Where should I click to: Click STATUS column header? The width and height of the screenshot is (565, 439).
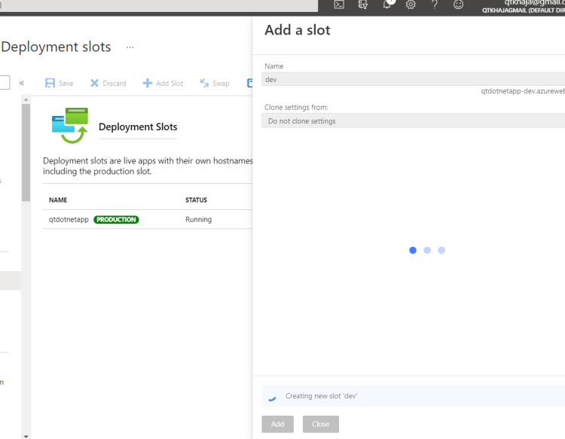tap(196, 200)
